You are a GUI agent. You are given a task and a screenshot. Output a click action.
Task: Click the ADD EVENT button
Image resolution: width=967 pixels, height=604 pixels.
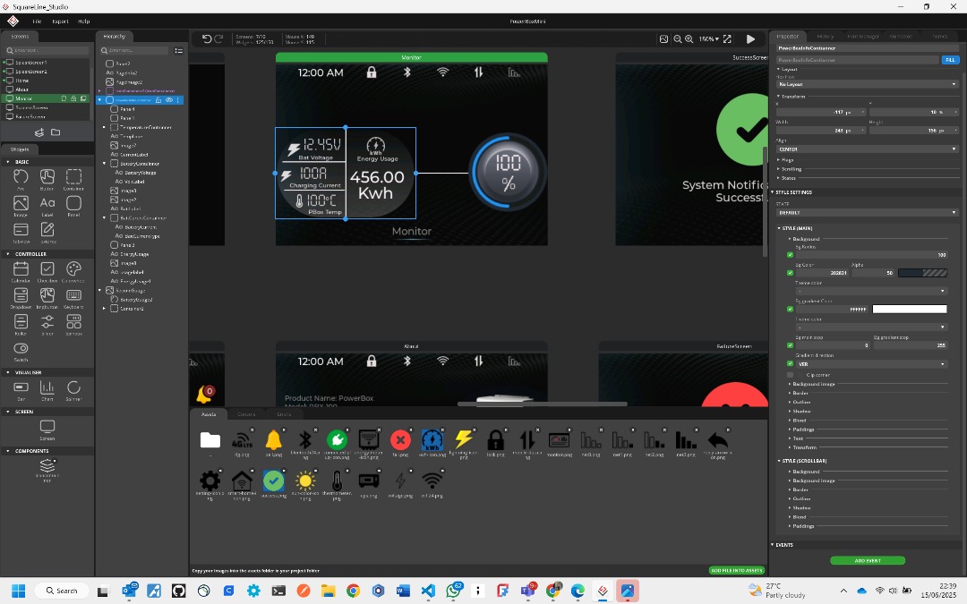[x=867, y=561]
